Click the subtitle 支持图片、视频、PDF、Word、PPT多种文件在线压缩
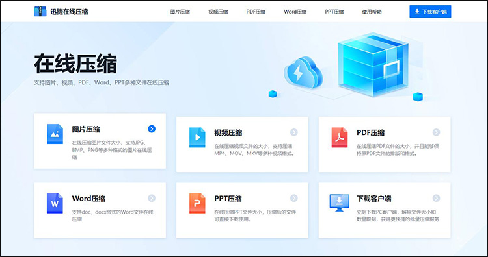Image resolution: width=488 pixels, height=257 pixels. coord(102,83)
